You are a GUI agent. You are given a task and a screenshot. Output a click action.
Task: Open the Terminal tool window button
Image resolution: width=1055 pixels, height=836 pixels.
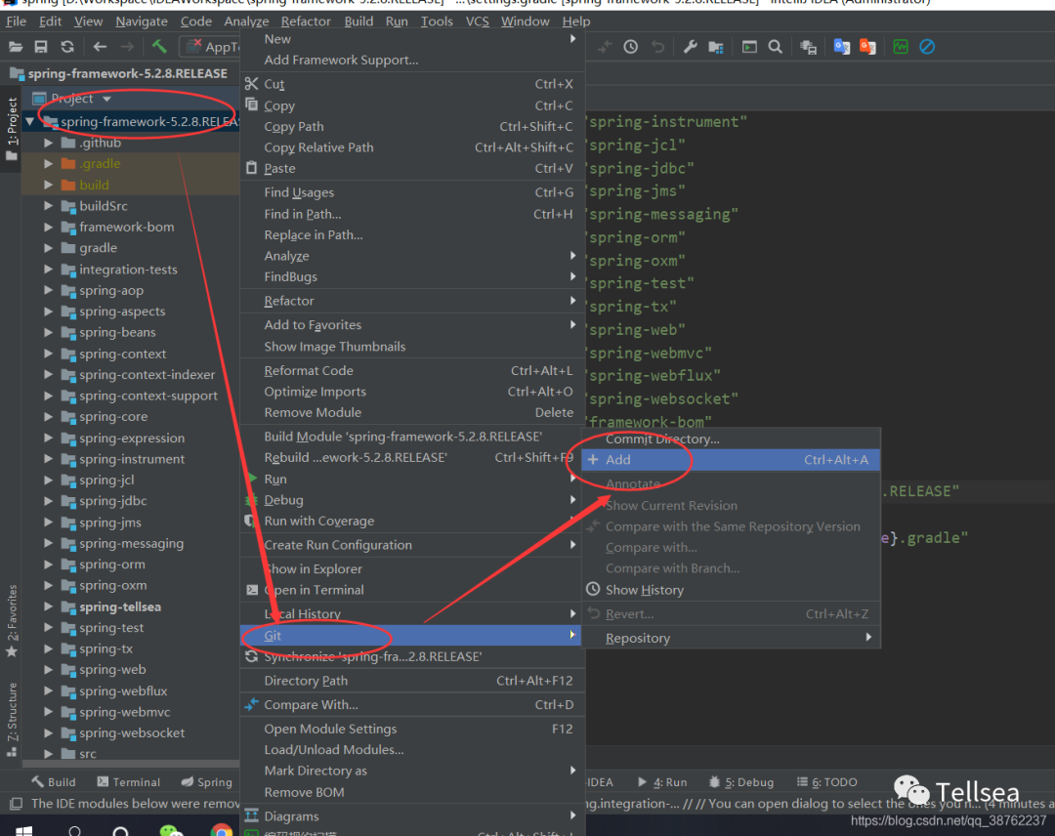point(129,781)
